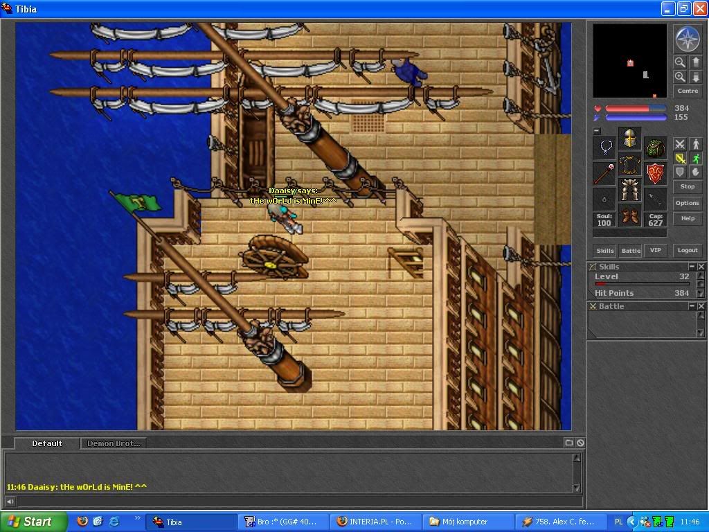
Task: Click the leg armor slot
Action: click(x=630, y=189)
